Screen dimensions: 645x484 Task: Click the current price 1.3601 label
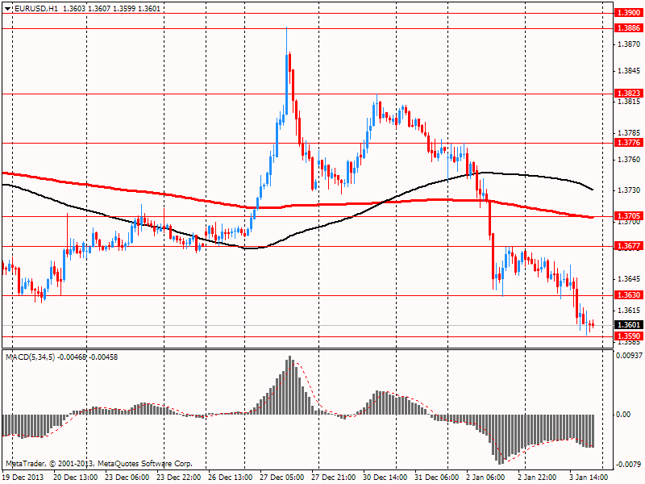(629, 325)
